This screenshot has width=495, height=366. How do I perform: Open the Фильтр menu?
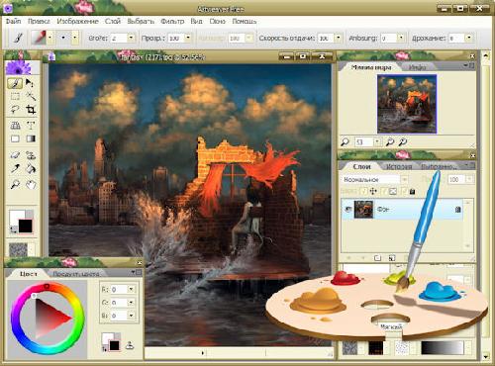point(172,21)
